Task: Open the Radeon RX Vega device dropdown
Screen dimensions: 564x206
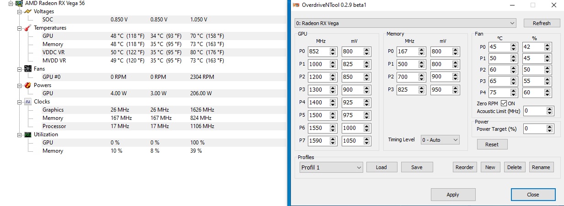Action: (x=405, y=23)
